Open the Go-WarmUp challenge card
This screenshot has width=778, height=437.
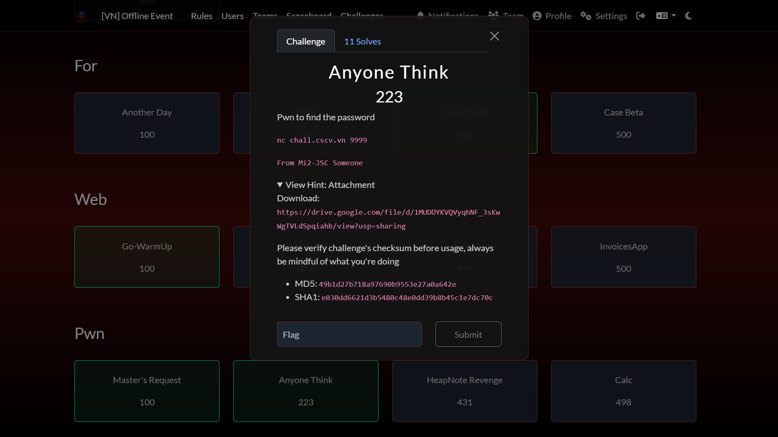click(x=147, y=257)
